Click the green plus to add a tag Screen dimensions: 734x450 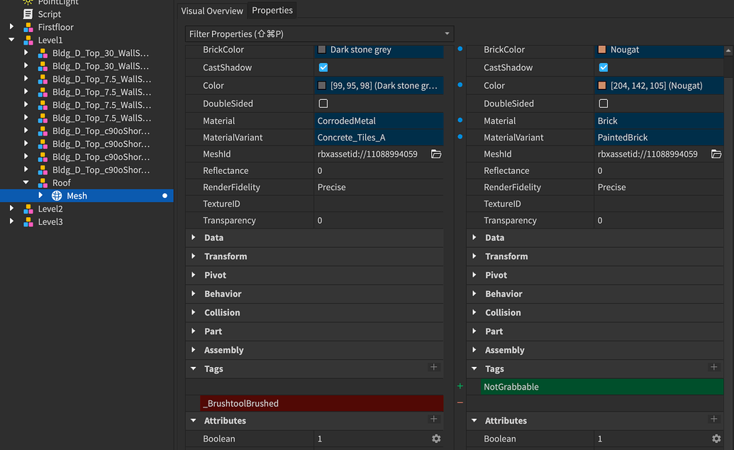click(x=460, y=386)
